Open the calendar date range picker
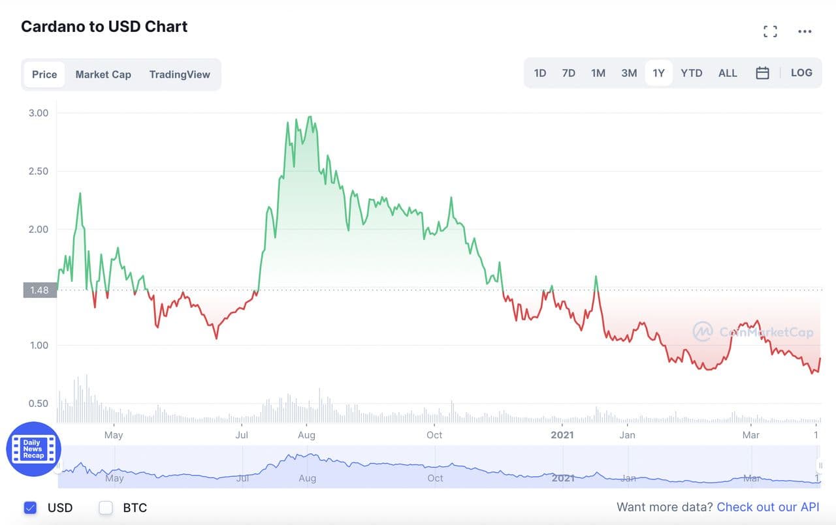Viewport: 836px width, 525px height. [762, 73]
